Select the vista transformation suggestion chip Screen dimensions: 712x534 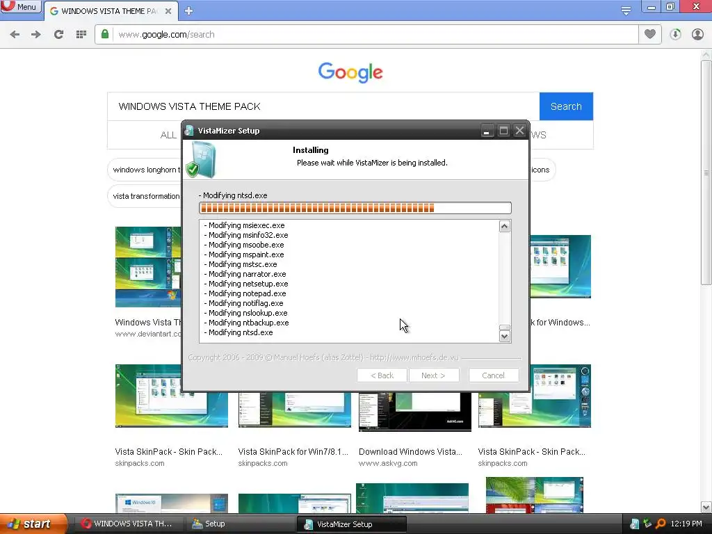145,196
